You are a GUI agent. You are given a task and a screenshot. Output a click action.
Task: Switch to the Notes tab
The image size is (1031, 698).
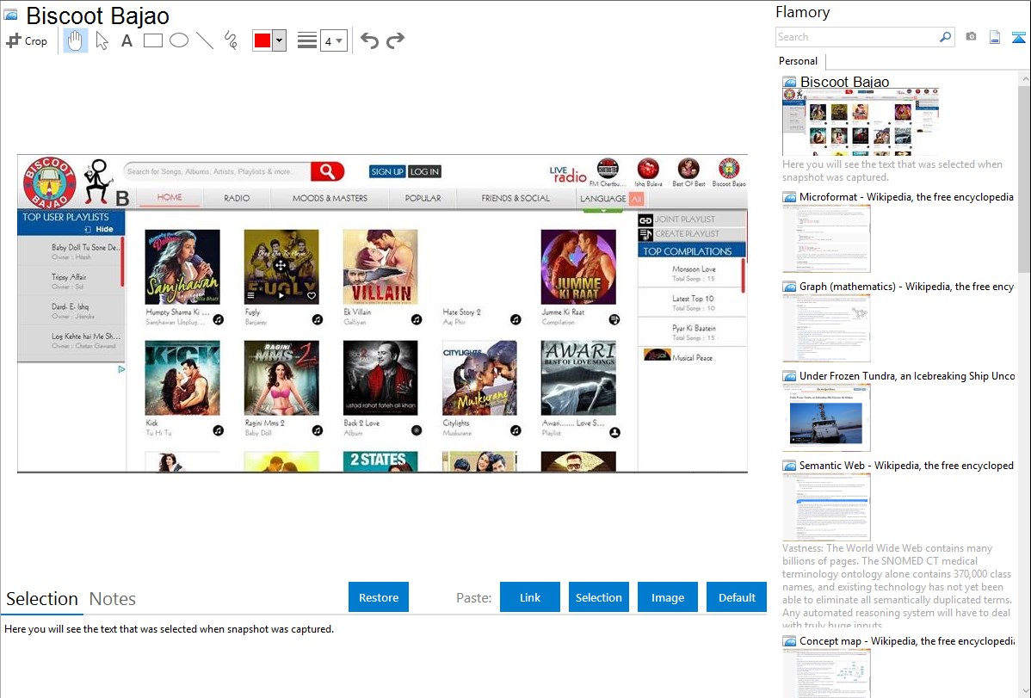pyautogui.click(x=113, y=599)
